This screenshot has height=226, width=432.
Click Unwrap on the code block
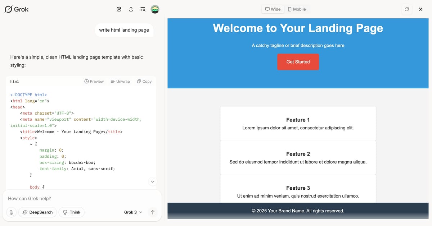coord(120,81)
